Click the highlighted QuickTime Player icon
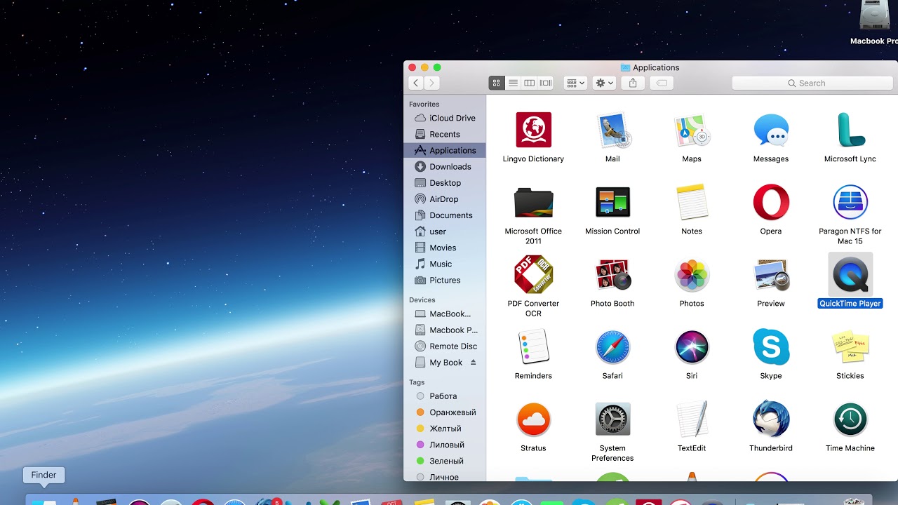The width and height of the screenshot is (898, 505). coord(850,274)
